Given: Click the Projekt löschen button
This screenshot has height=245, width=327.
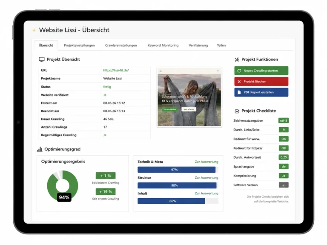Looking at the screenshot, I should [x=261, y=82].
